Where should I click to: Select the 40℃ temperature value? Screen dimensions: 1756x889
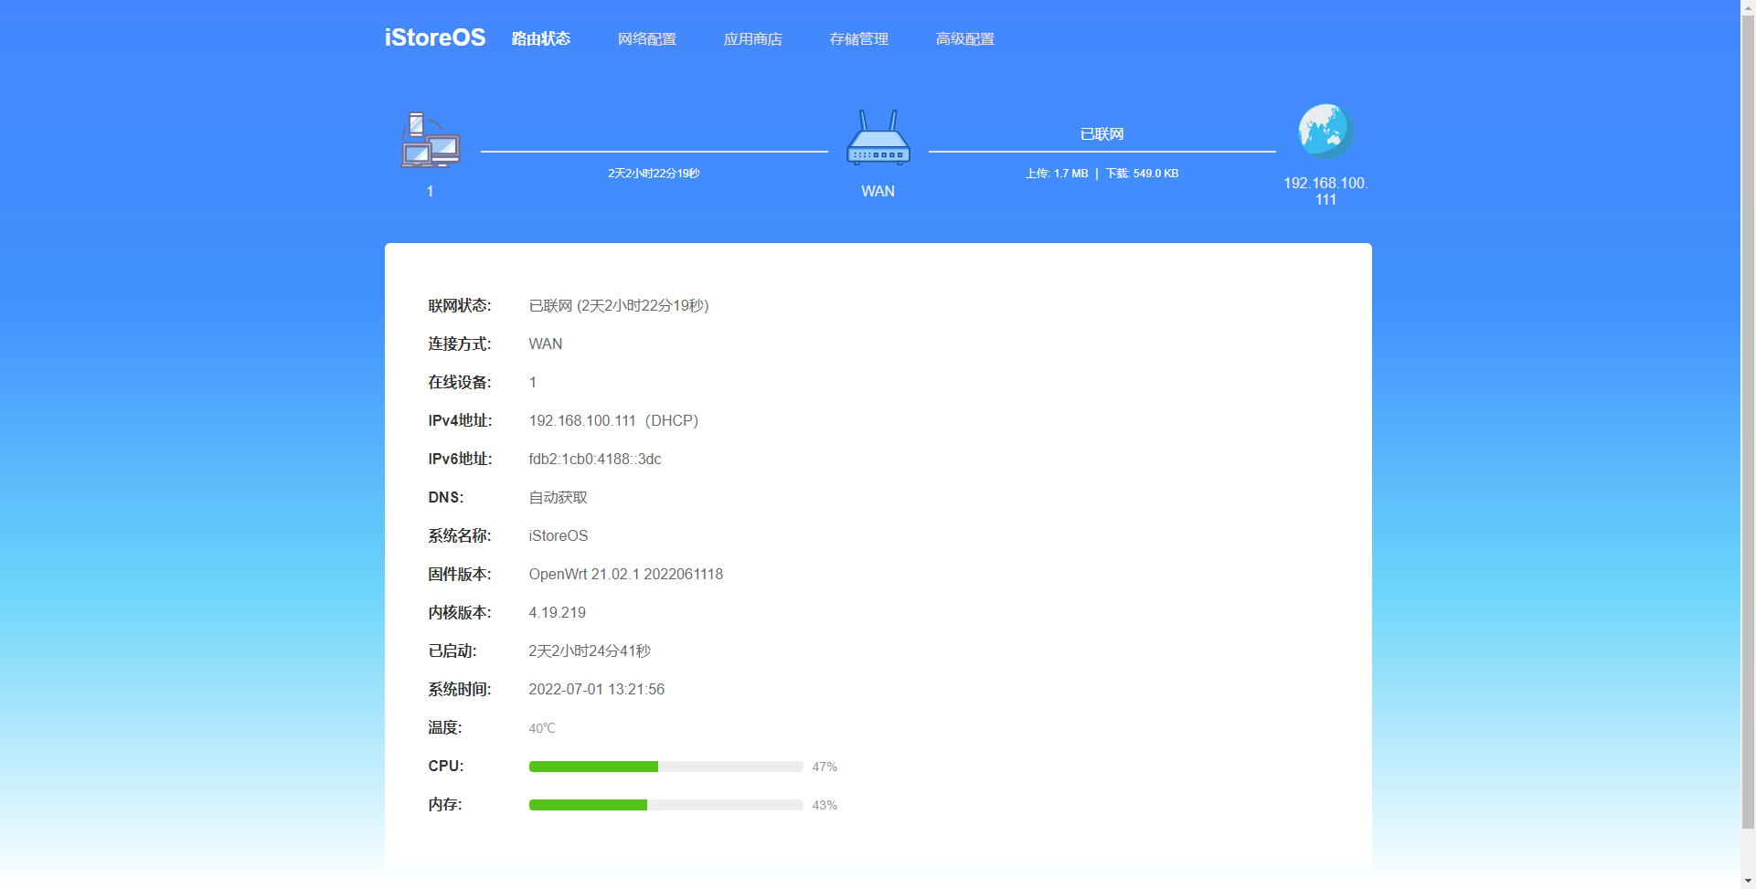[542, 728]
